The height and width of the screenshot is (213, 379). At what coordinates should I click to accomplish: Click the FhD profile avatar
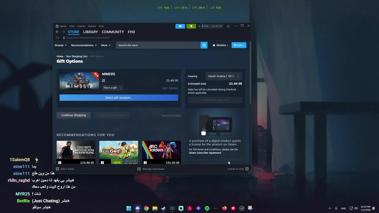point(200,26)
